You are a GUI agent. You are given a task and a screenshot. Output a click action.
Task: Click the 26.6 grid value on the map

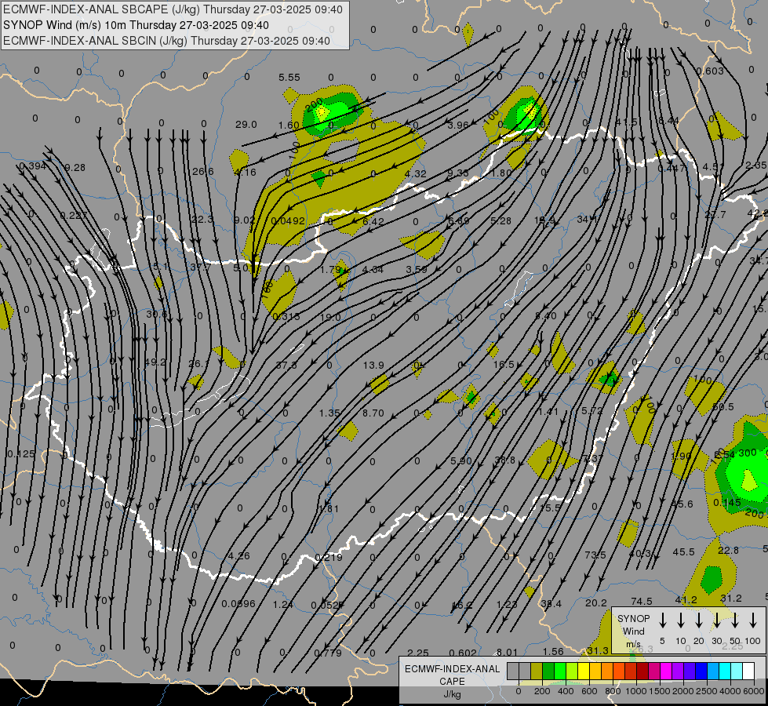tap(202, 172)
